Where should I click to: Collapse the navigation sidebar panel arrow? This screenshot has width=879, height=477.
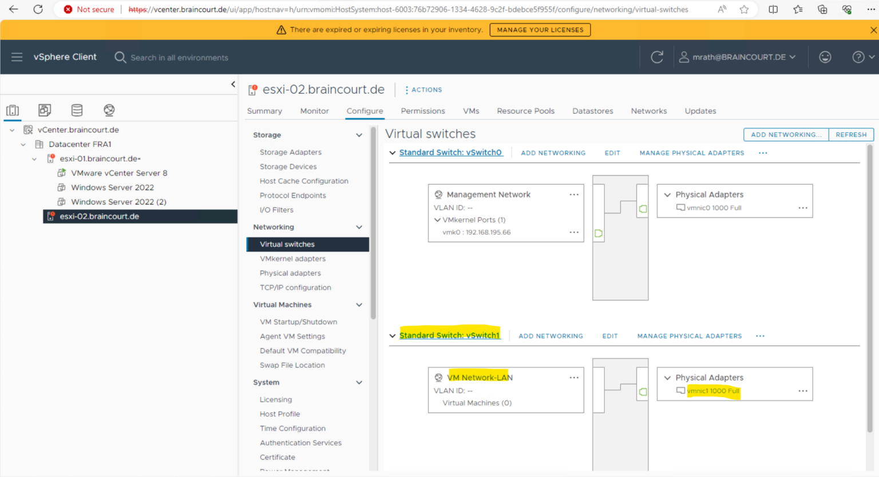[233, 85]
